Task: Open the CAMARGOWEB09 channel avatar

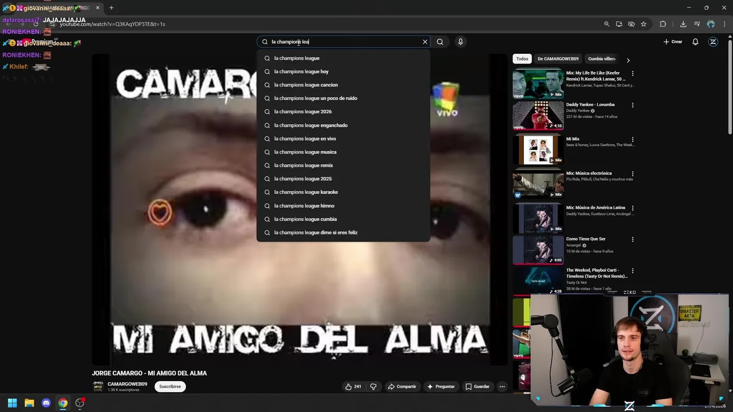Action: click(x=98, y=386)
